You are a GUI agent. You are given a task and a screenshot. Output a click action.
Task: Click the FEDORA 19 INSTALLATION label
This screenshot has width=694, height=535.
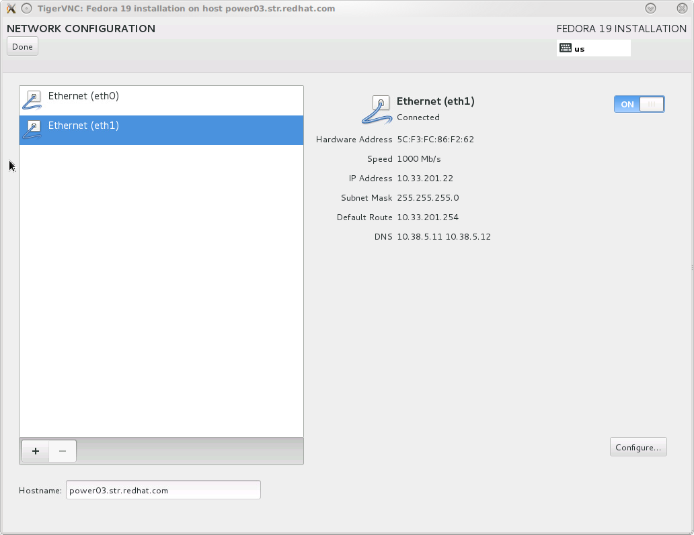click(621, 29)
